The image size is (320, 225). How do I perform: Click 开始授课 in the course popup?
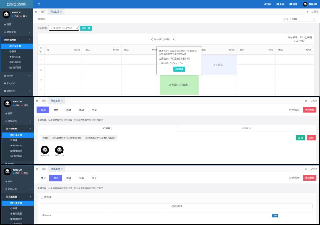click(179, 69)
